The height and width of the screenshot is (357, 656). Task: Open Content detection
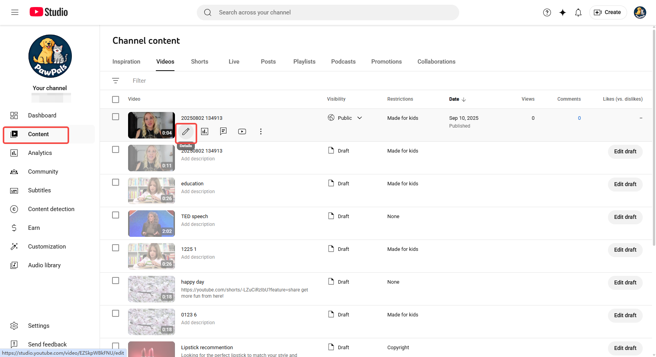coord(51,209)
